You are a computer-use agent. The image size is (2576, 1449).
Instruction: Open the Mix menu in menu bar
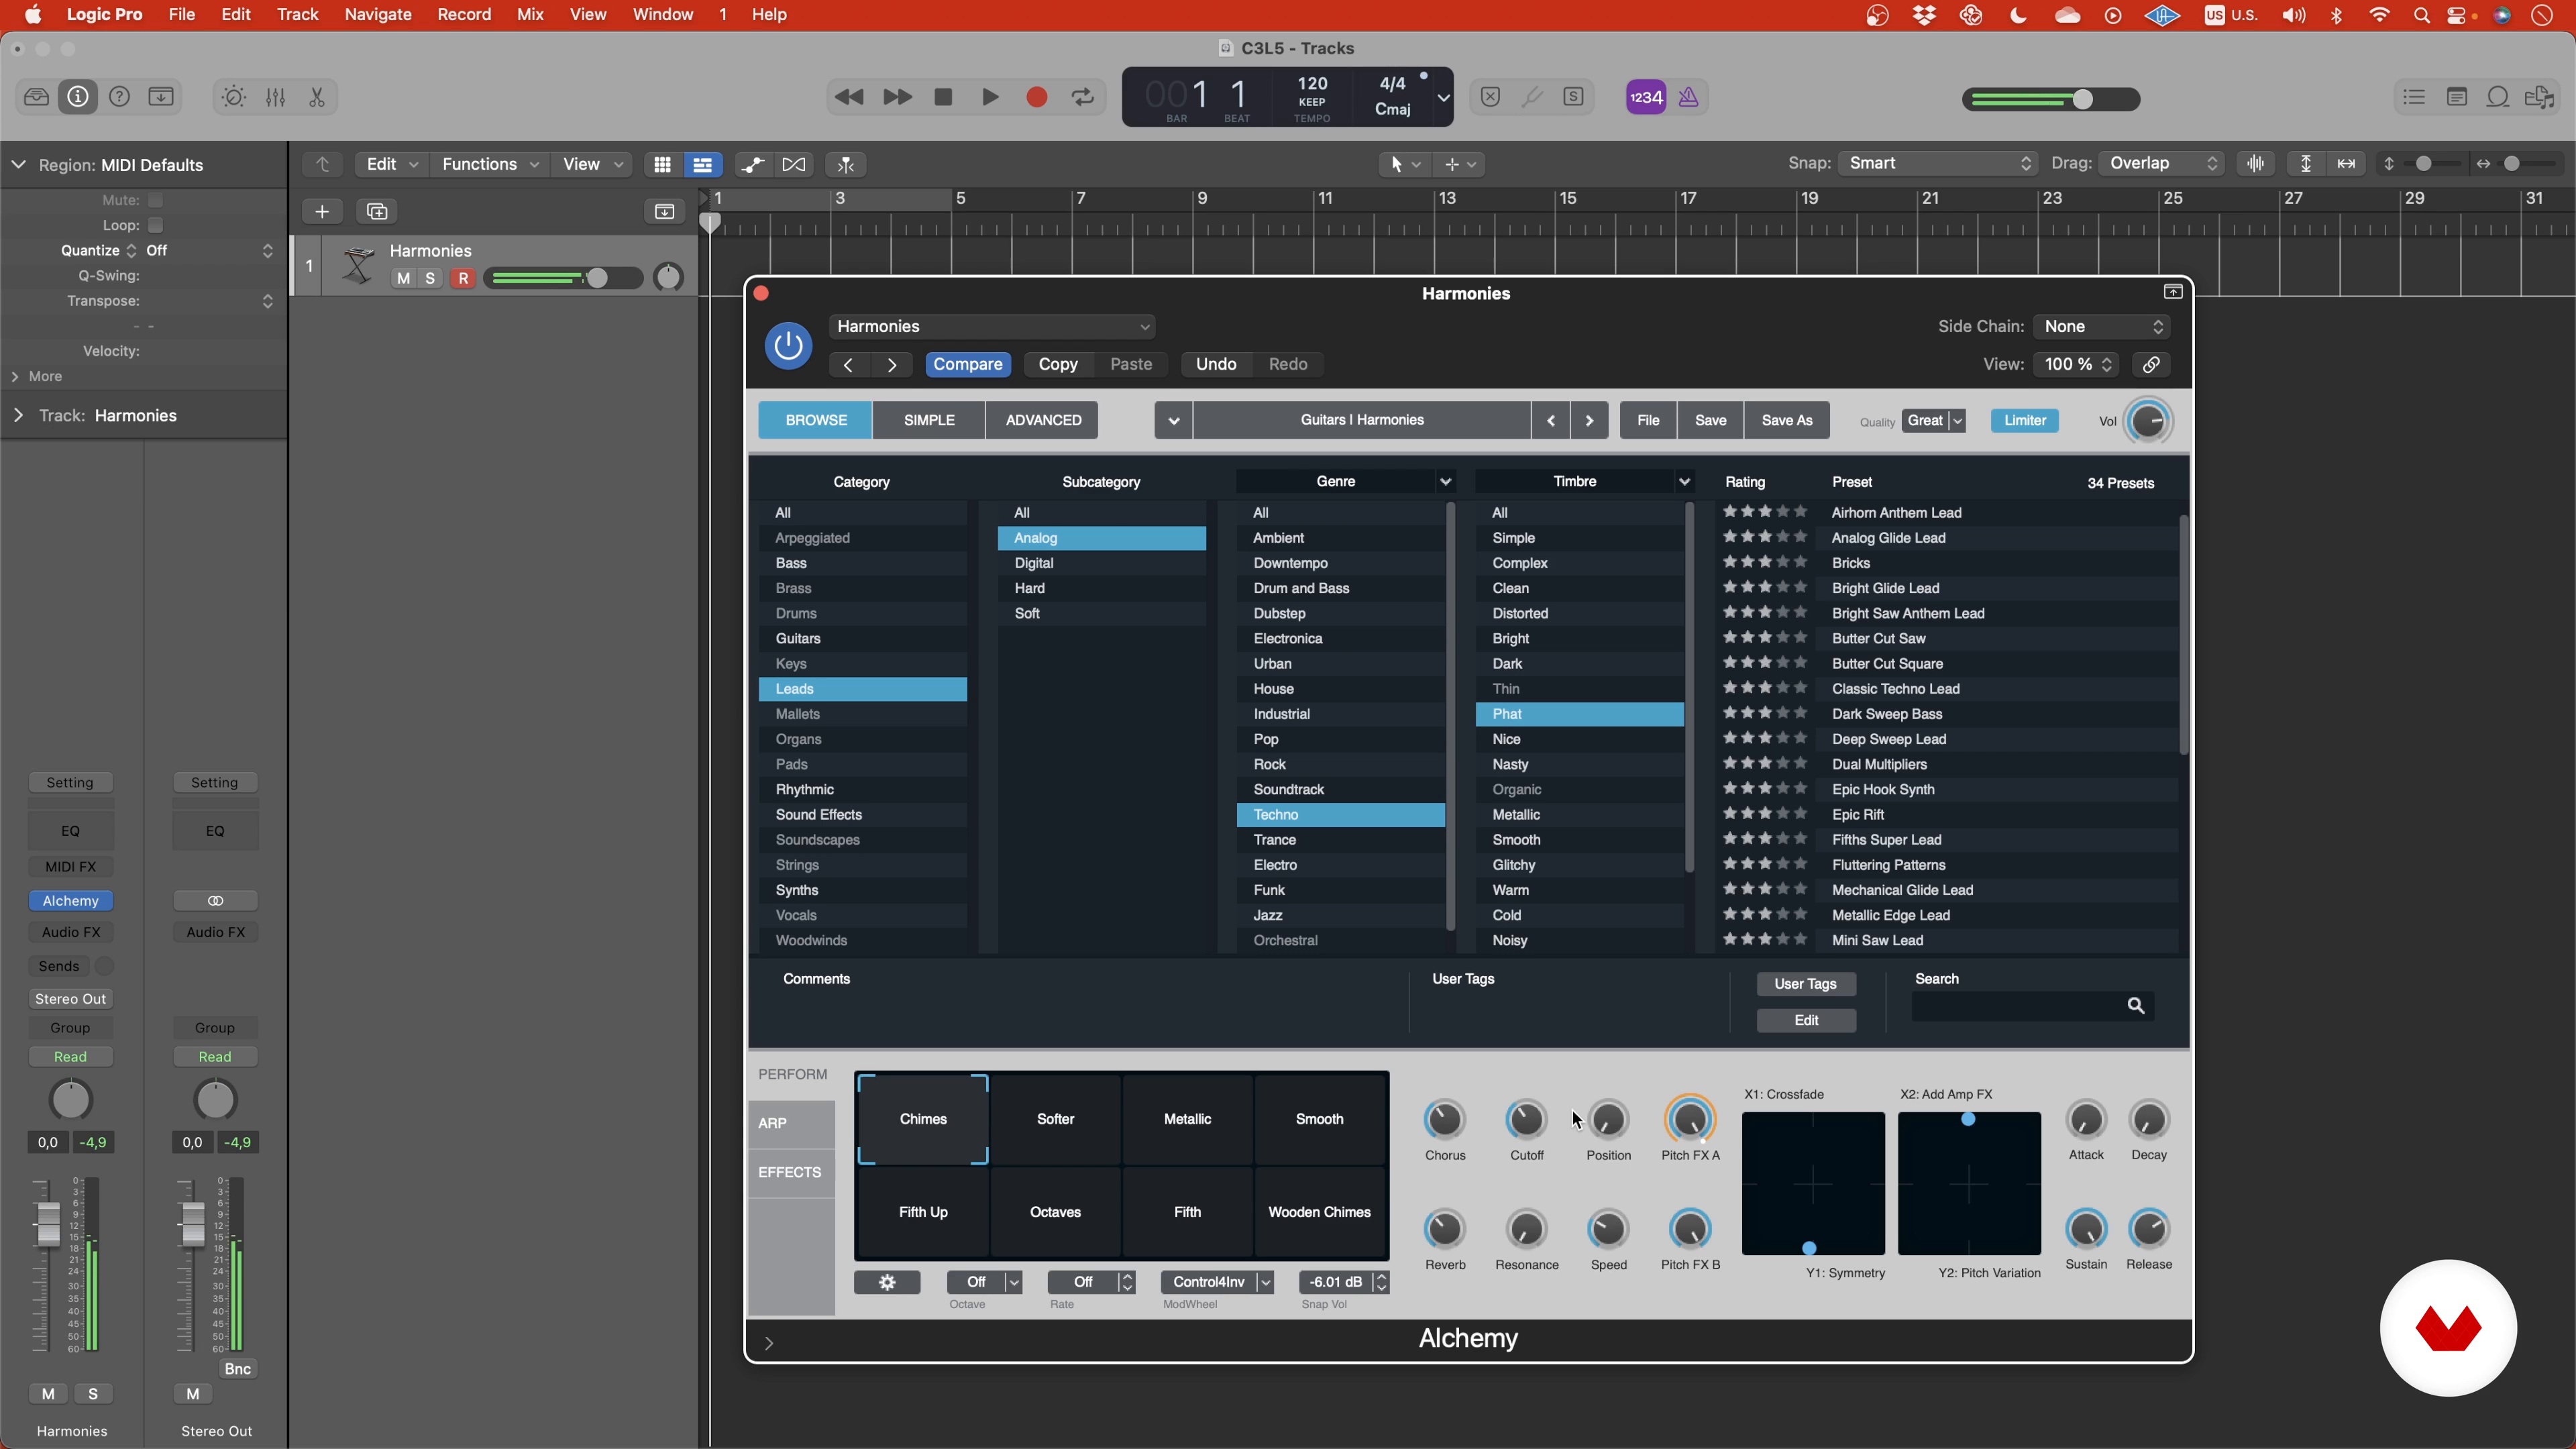tap(530, 14)
